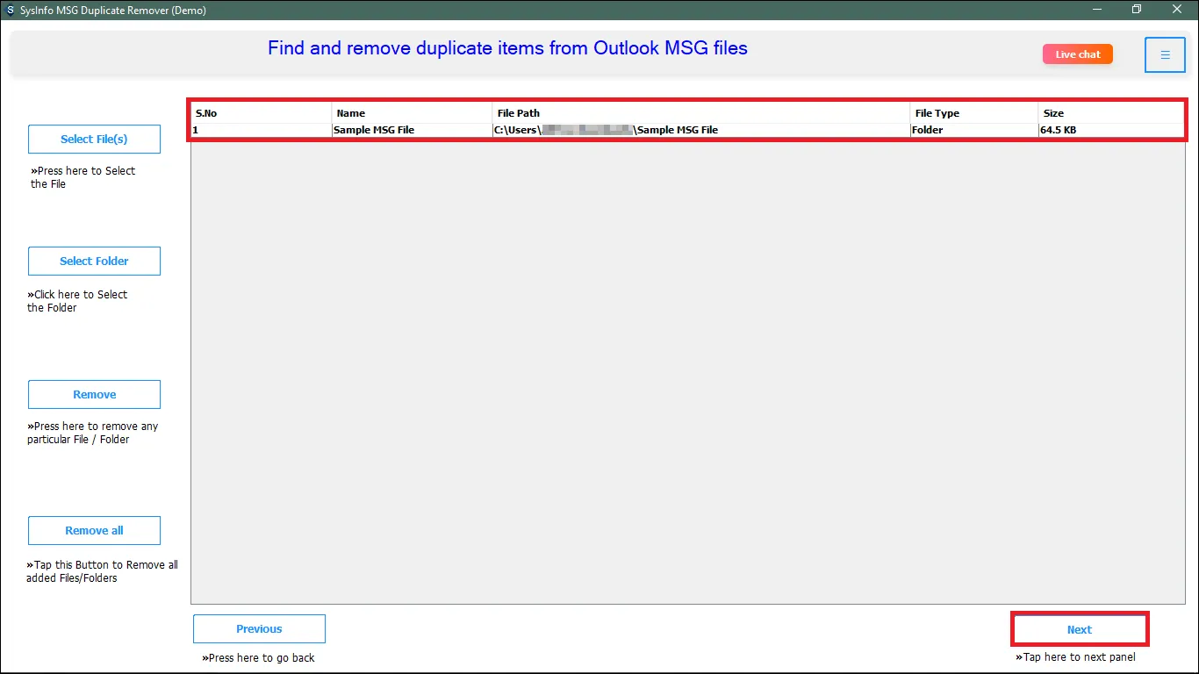Click the Remove button
Screen dimensions: 1199x674
(94, 394)
